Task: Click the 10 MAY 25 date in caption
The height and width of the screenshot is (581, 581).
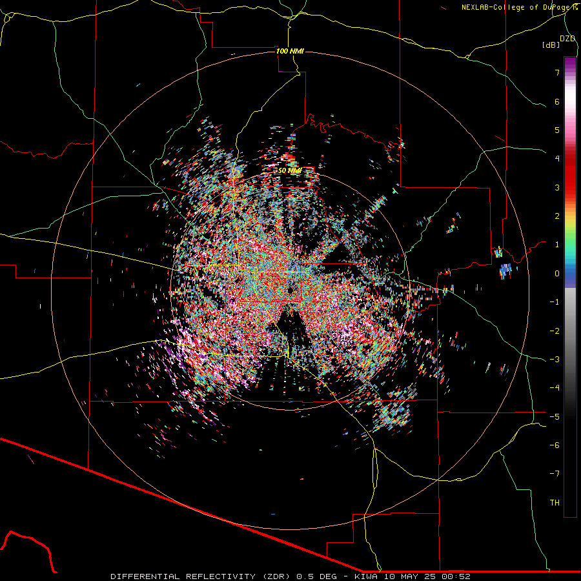Action: pos(409,576)
